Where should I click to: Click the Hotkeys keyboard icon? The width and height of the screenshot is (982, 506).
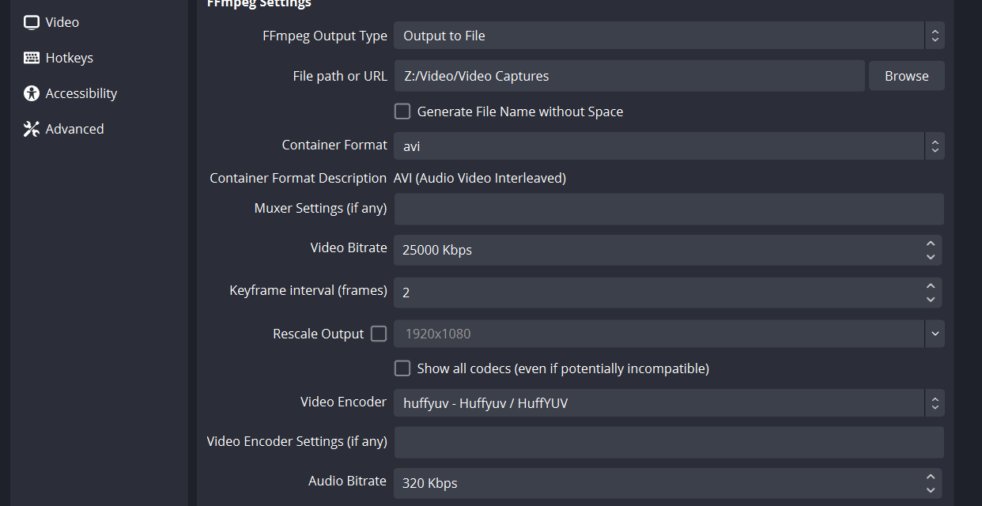pos(32,58)
